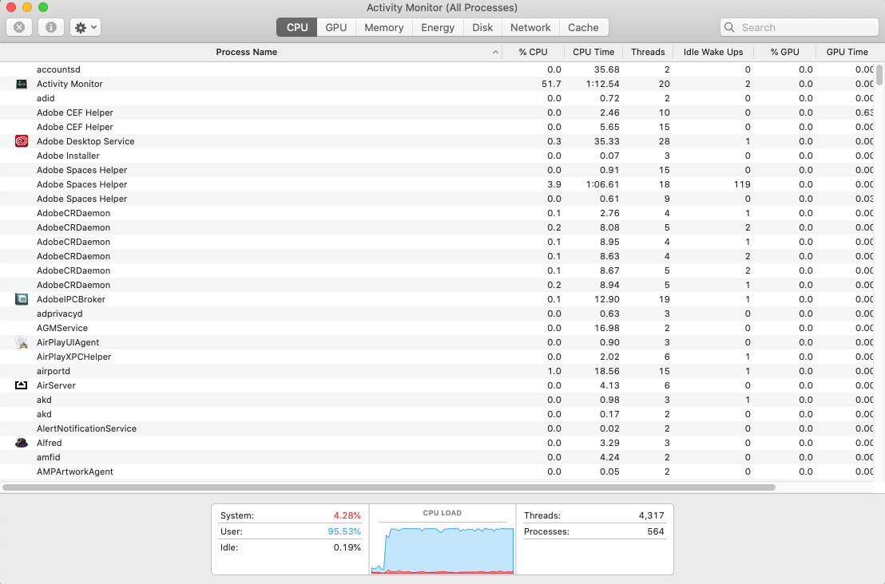Select the accountsd process row
885x584 pixels.
438,69
